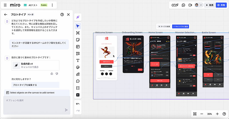Screen dimensions: 229x119
Task: Give thumbs down to the generated prototype
Action: [x=57, y=74]
